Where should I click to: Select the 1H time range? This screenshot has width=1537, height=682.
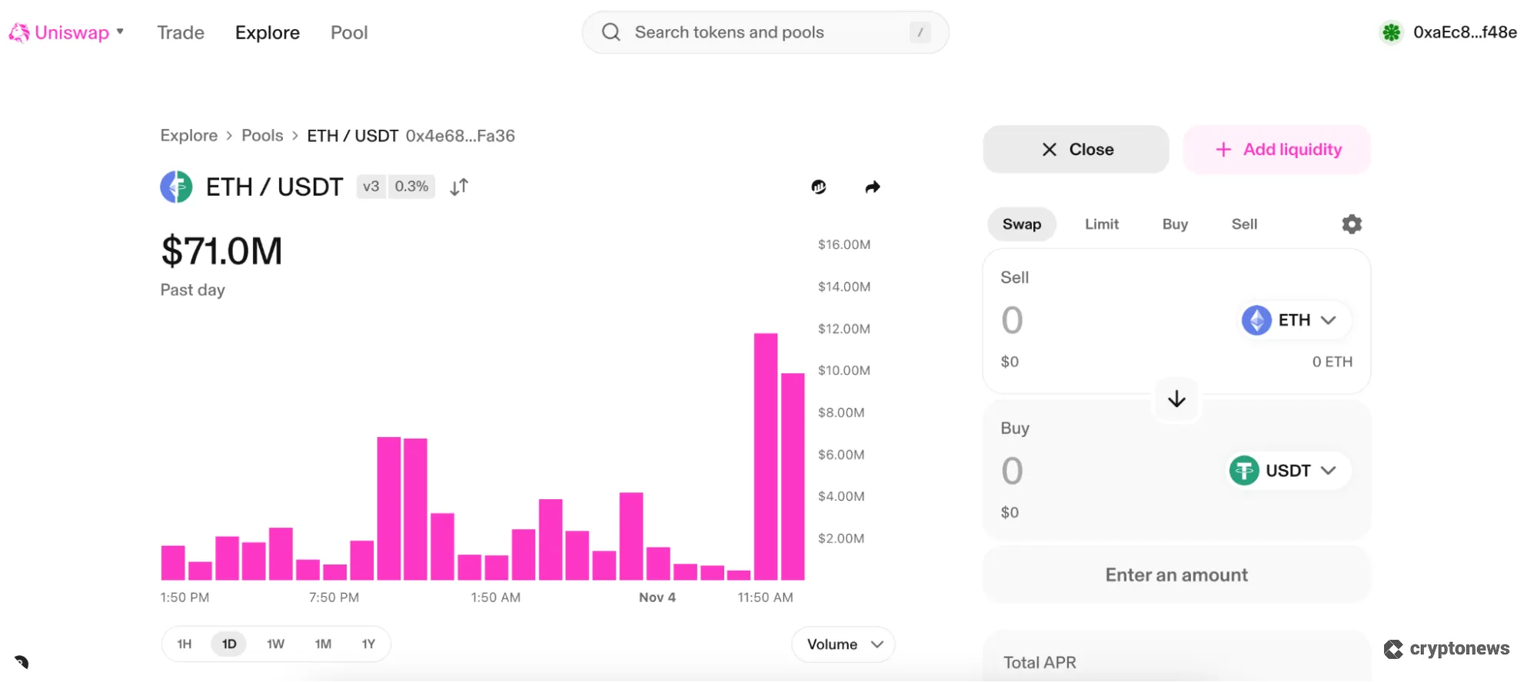point(185,644)
